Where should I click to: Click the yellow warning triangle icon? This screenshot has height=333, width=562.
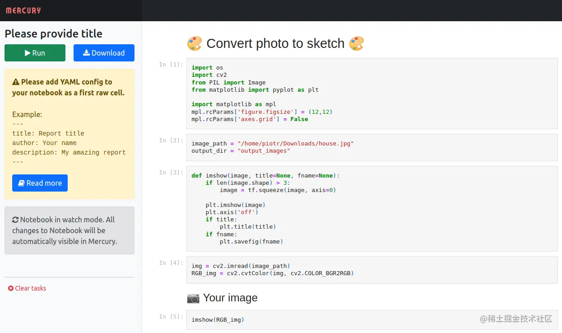tap(16, 82)
